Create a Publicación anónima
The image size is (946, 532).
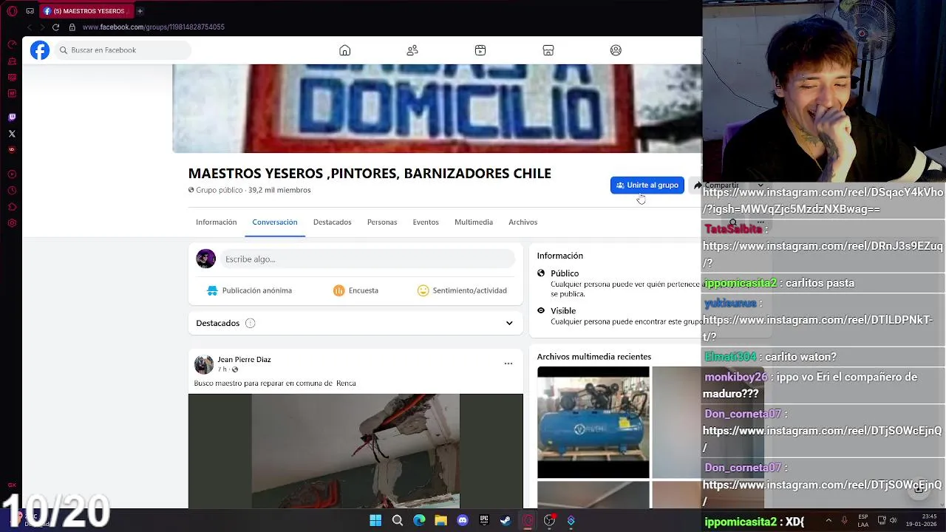tap(249, 290)
